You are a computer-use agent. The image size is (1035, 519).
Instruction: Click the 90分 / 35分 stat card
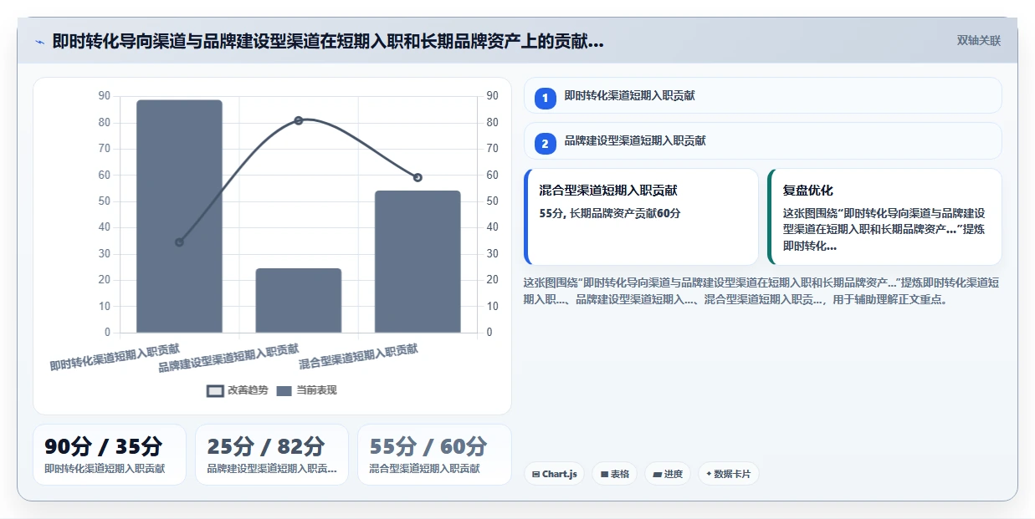point(110,455)
